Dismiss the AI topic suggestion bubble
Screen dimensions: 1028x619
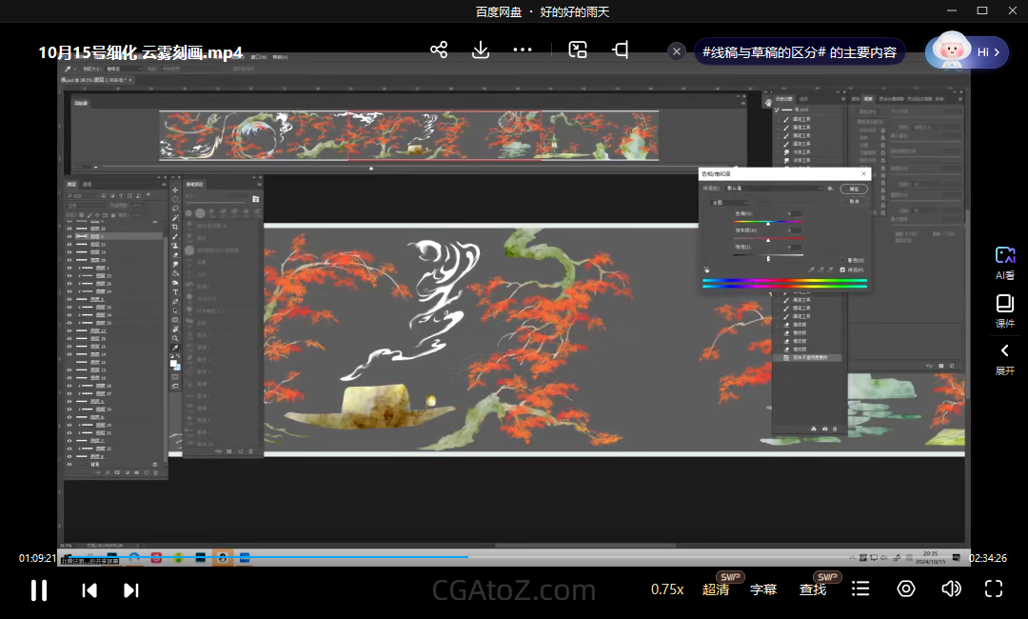[x=676, y=51]
